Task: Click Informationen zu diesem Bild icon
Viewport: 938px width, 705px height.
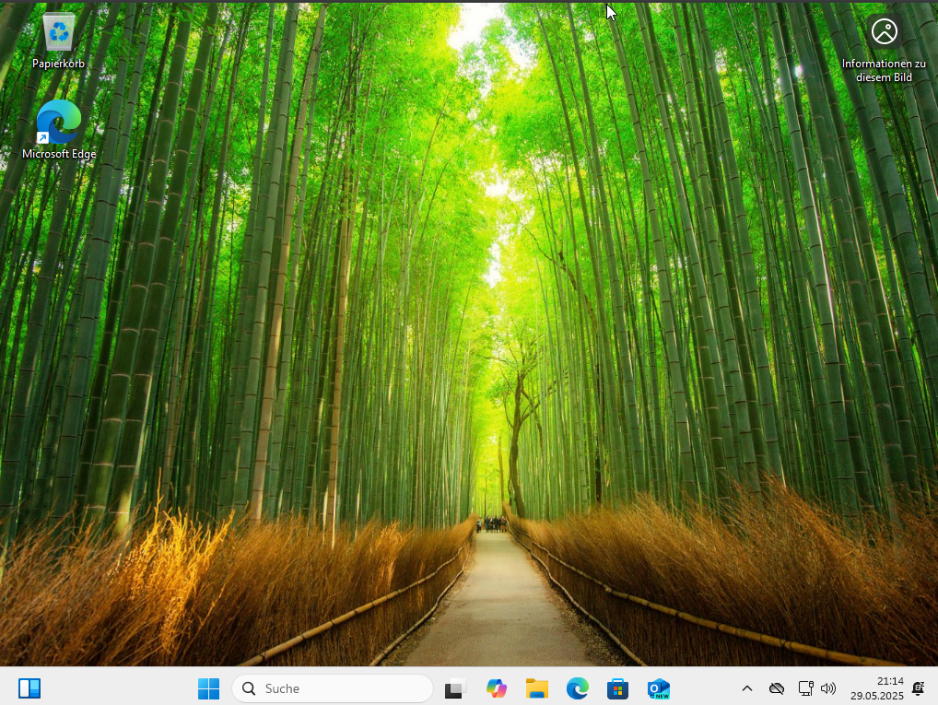Action: 884,32
